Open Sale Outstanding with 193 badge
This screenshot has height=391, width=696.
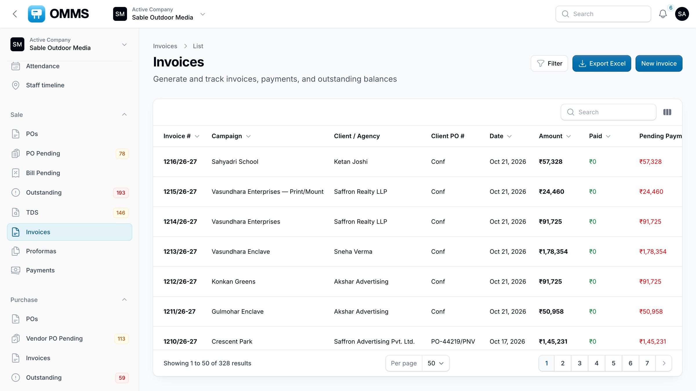pyautogui.click(x=69, y=193)
